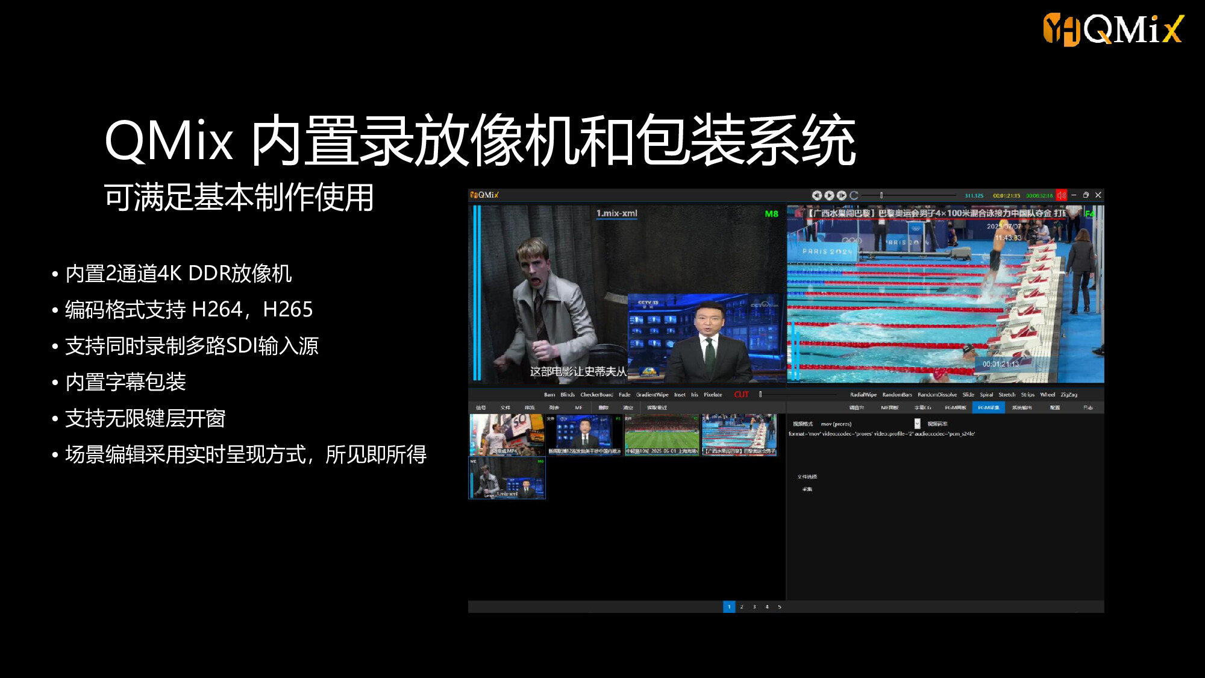Screen dimensions: 1205x678
Task: Click the next frame playback button
Action: (x=842, y=195)
